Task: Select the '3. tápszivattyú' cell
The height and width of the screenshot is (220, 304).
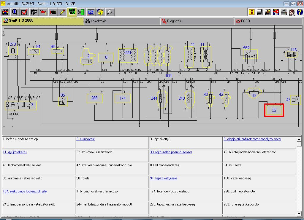Action: click(186, 142)
